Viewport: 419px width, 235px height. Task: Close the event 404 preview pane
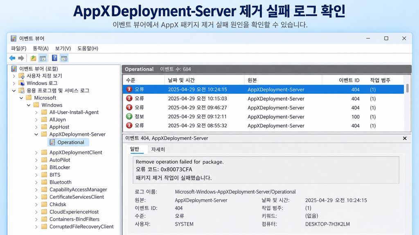[405, 138]
